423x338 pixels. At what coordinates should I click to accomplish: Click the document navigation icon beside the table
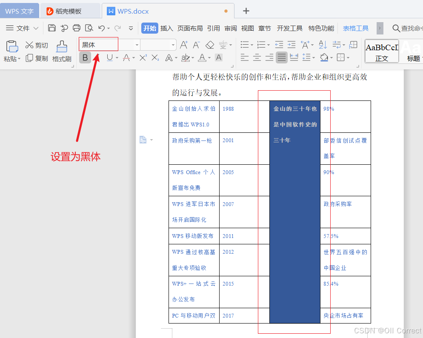(143, 140)
